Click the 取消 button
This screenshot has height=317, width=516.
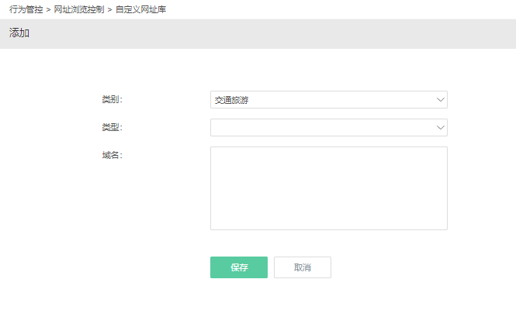(x=303, y=267)
